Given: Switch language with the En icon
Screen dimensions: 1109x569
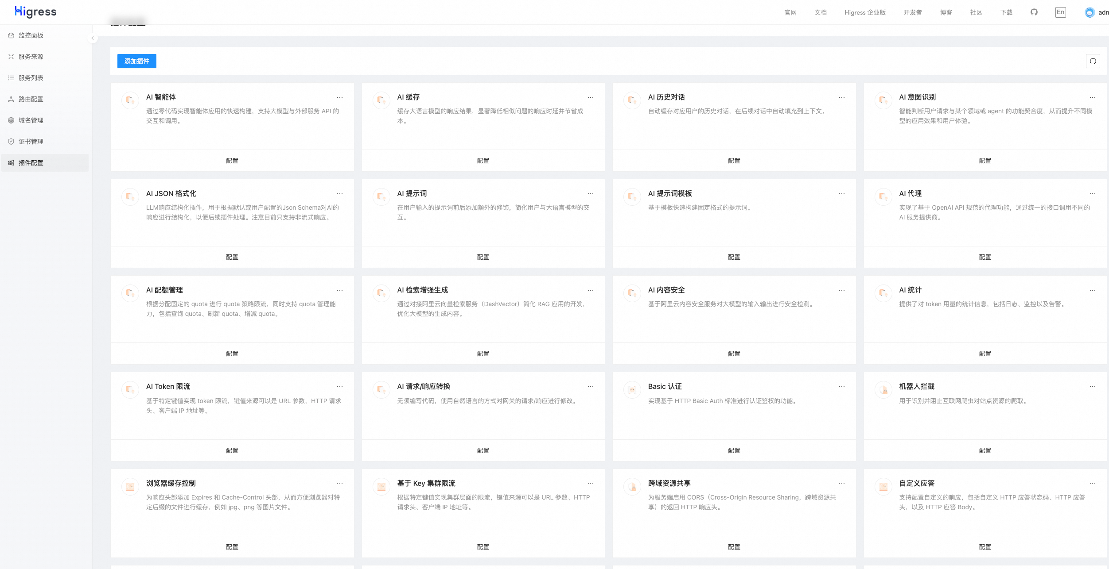Looking at the screenshot, I should click(1060, 12).
